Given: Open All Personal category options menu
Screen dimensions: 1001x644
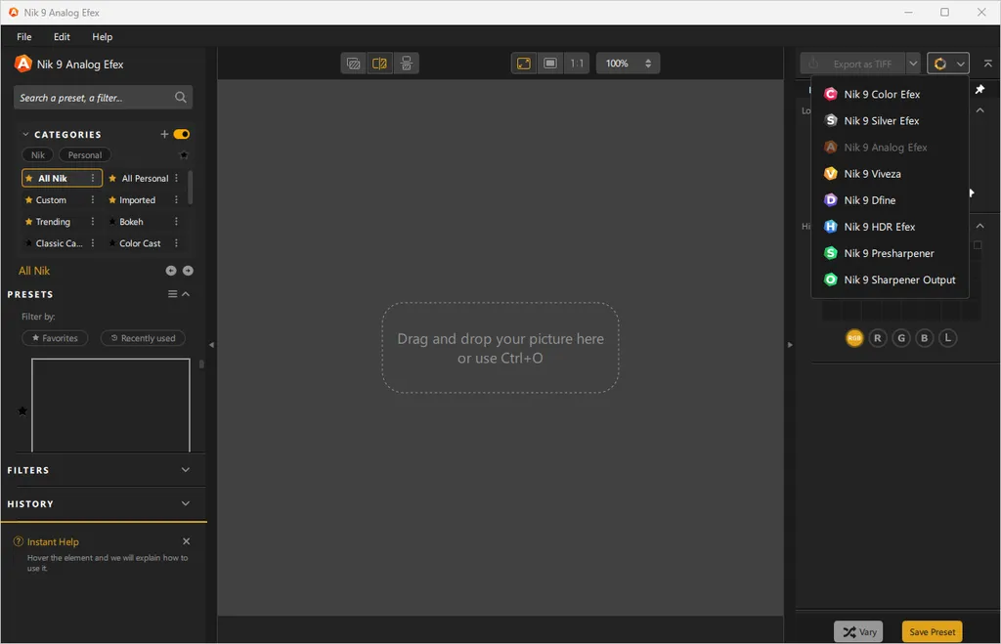Looking at the screenshot, I should click(x=176, y=178).
